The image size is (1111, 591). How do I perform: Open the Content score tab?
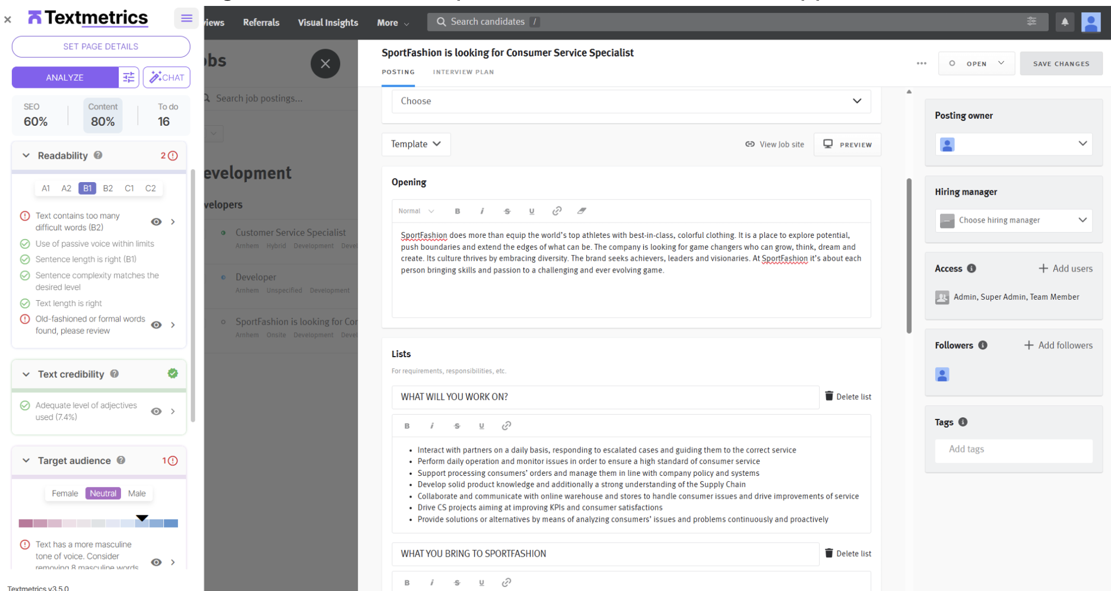click(103, 115)
